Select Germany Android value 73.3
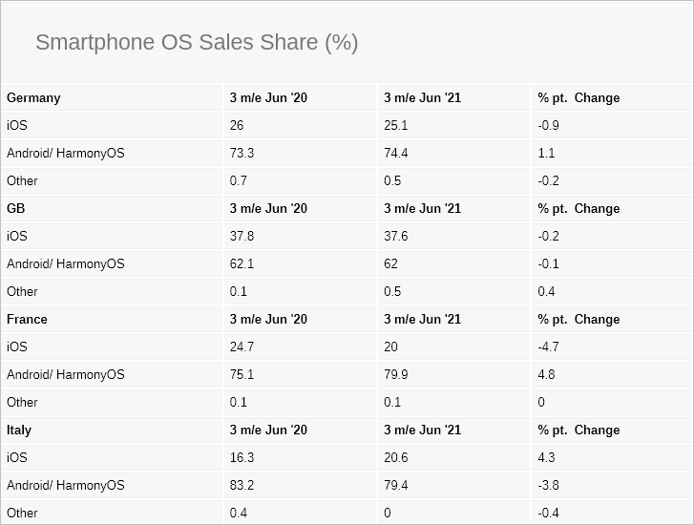694x525 pixels. (x=242, y=154)
